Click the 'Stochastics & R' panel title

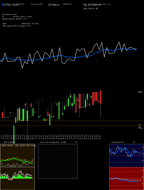pos(118,142)
